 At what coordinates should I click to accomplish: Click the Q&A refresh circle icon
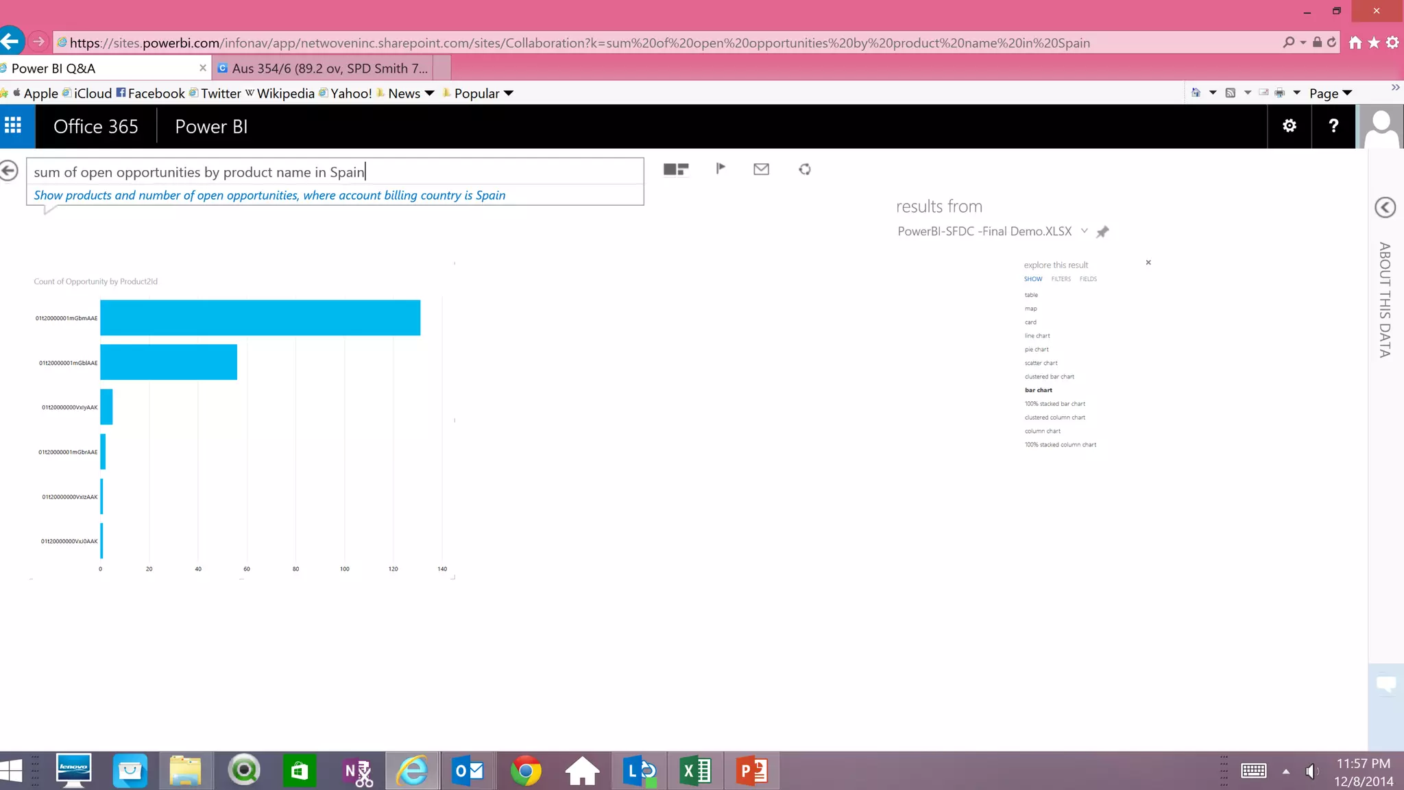coord(805,169)
